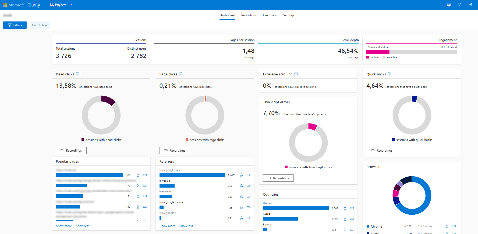This screenshot has height=234, width=478.
Task: Open the documentation page icon in header
Action: (x=470, y=5)
